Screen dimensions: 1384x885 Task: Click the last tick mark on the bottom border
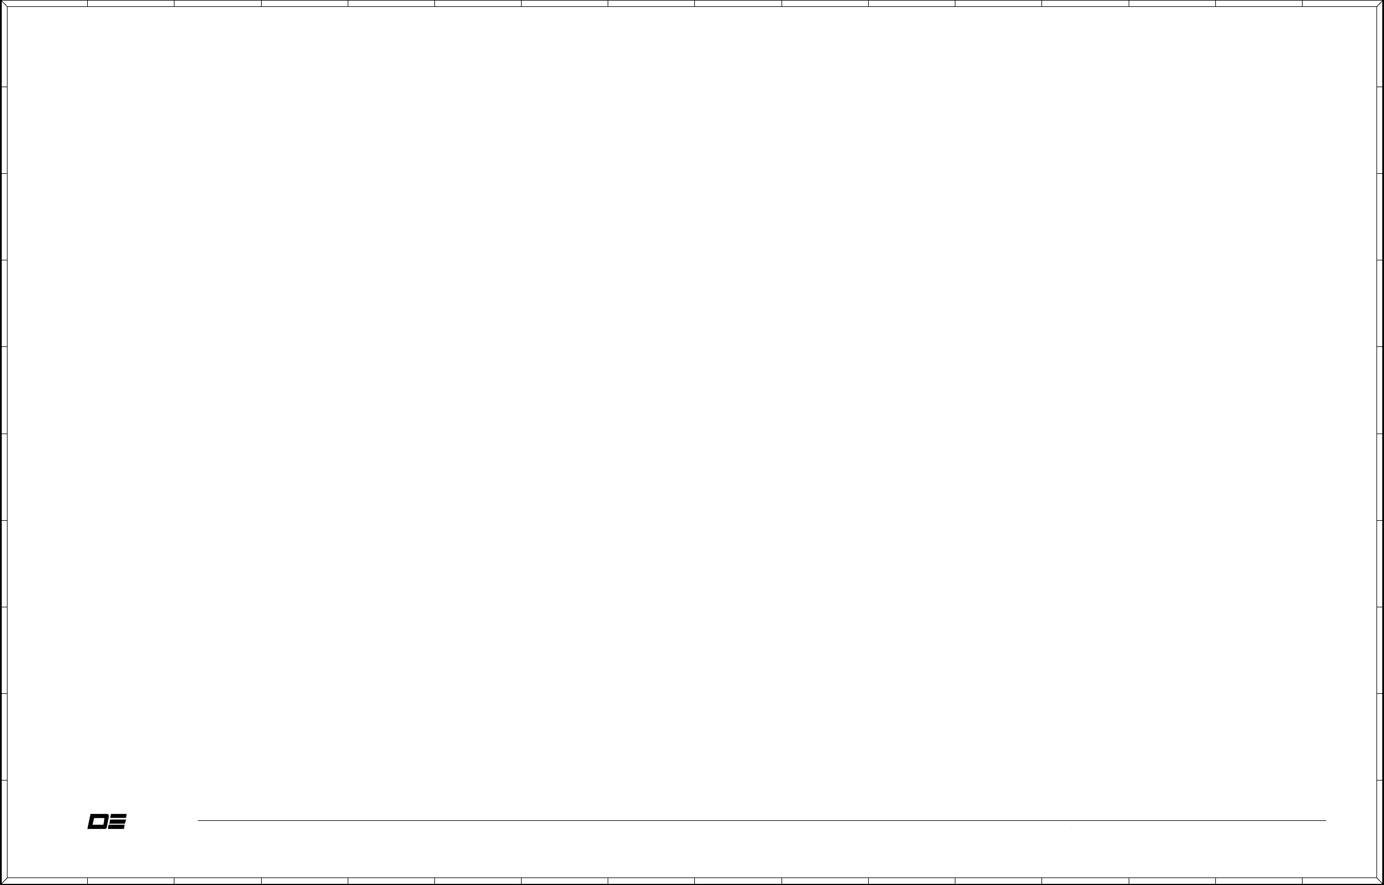1302,881
